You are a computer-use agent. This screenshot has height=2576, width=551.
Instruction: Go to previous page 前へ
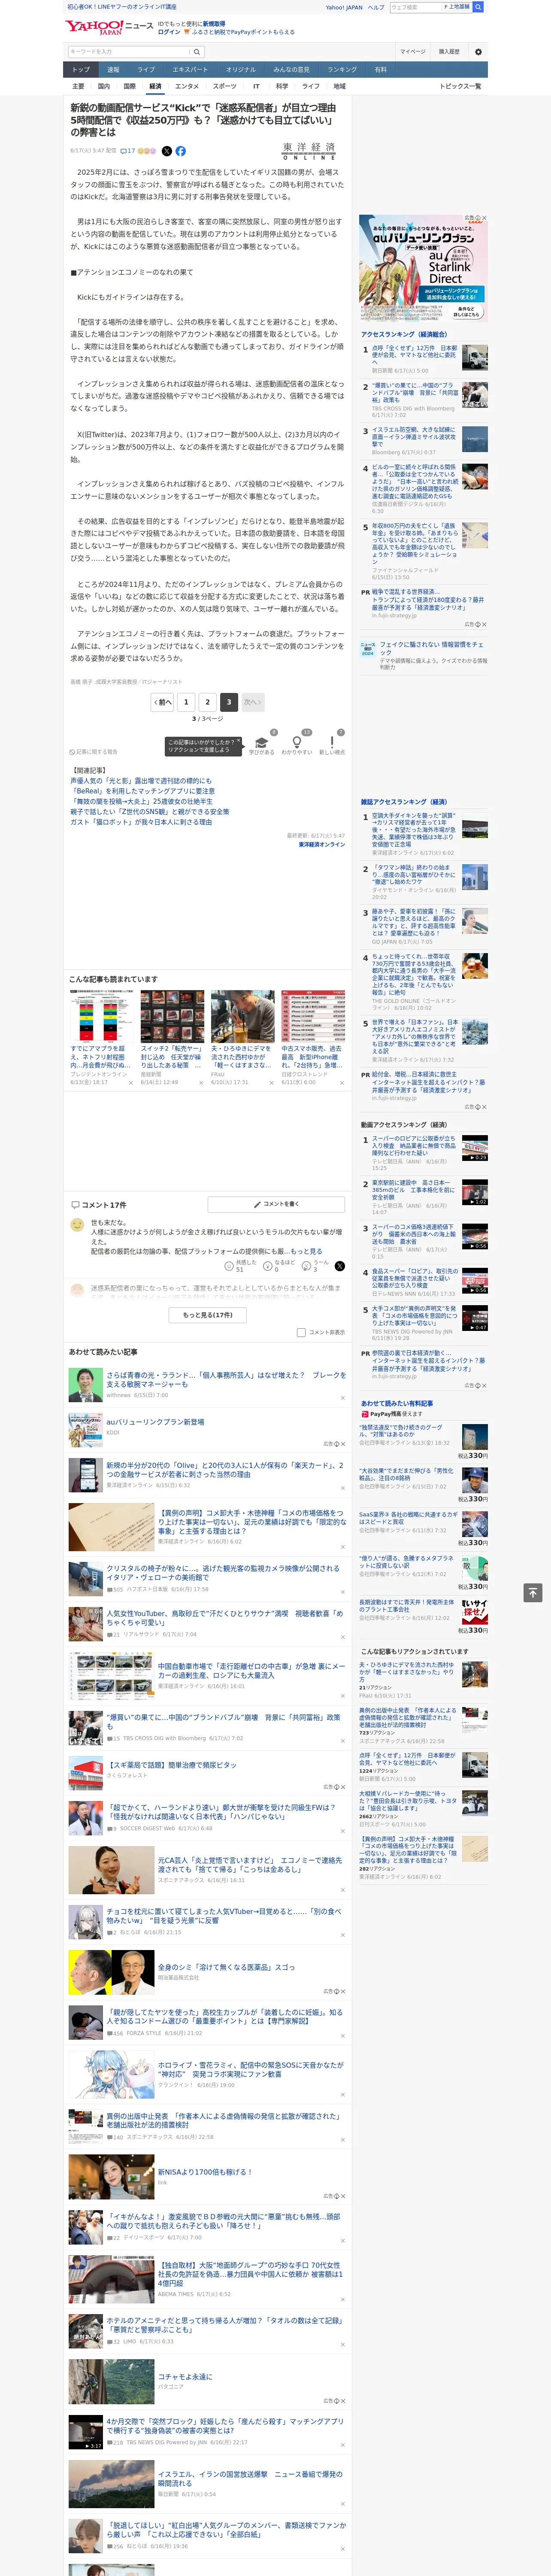click(163, 702)
